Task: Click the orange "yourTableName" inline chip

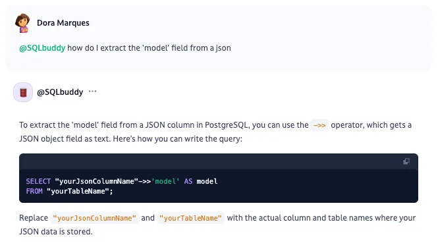Action: 190,218
